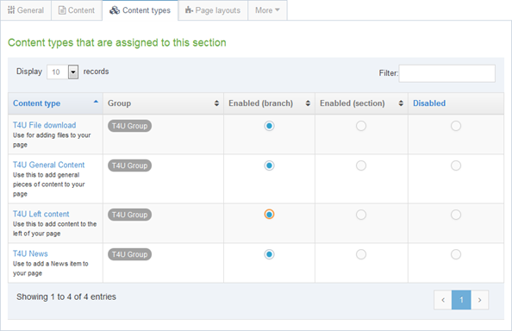Select Enabled (branch) for T4U File download
Image resolution: width=512 pixels, height=331 pixels.
pyautogui.click(x=269, y=126)
